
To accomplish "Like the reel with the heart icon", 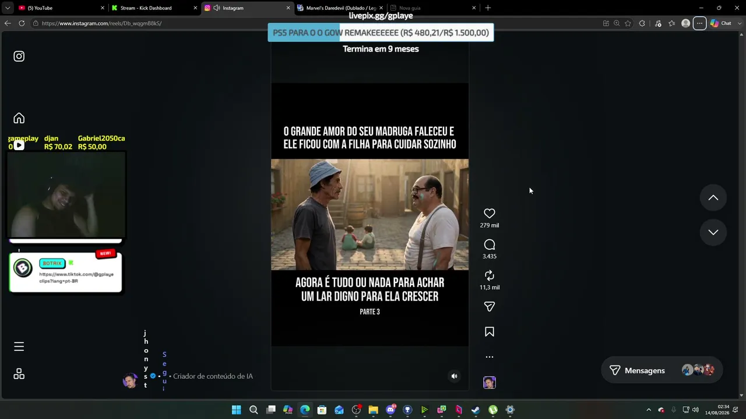I will click(490, 214).
